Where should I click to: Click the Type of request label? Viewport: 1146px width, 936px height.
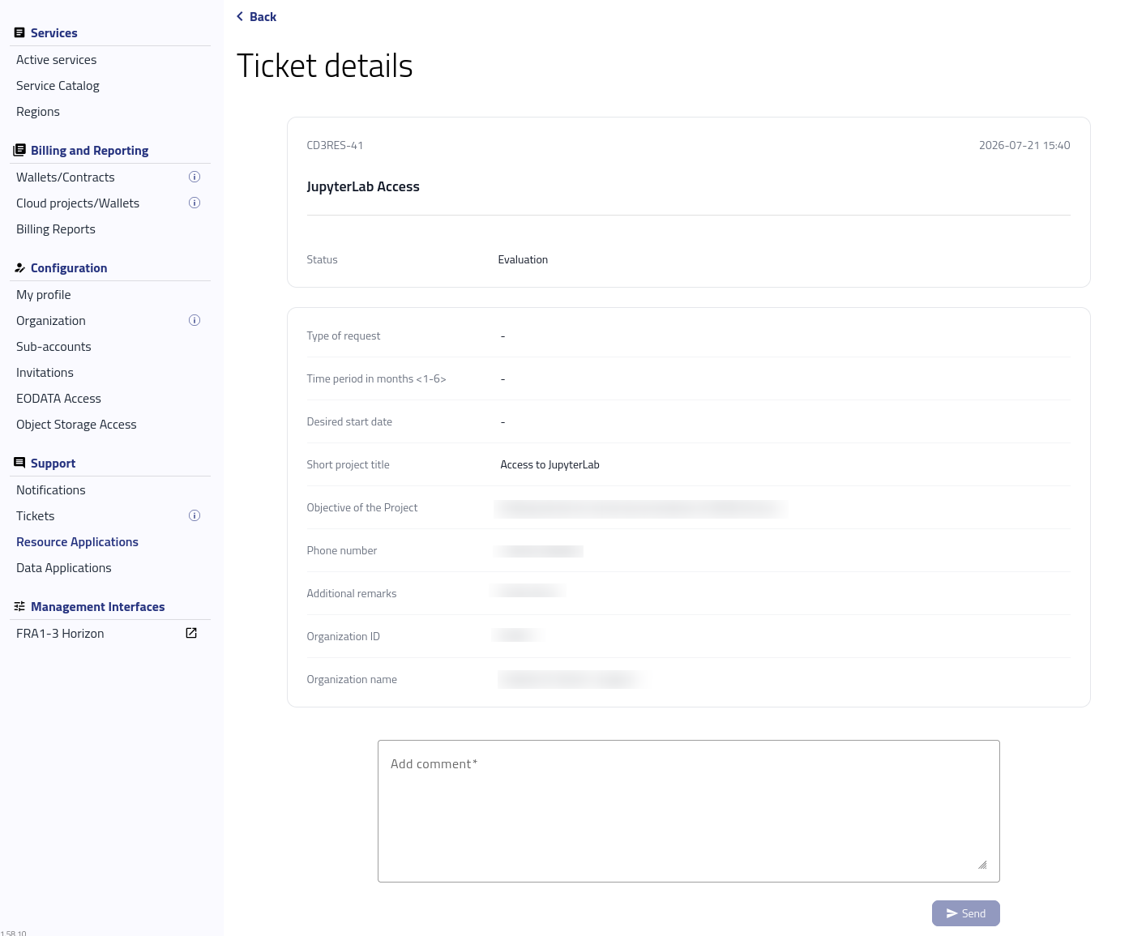(343, 336)
